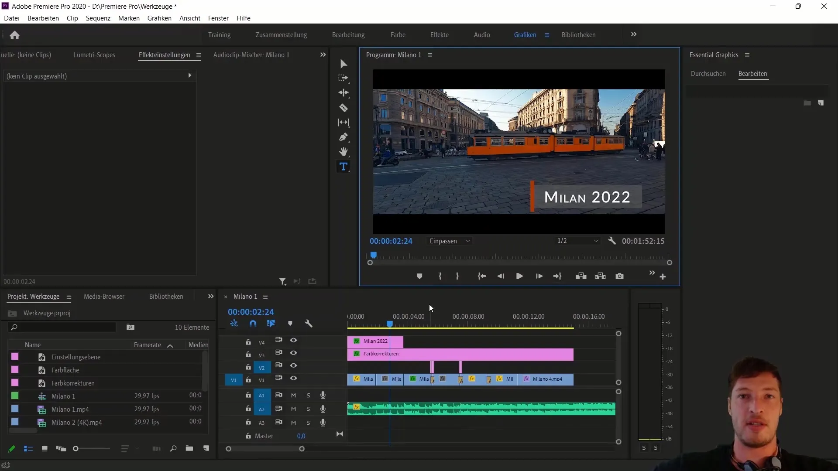838x471 pixels.
Task: Toggle timeline Snap magnet
Action: [253, 324]
